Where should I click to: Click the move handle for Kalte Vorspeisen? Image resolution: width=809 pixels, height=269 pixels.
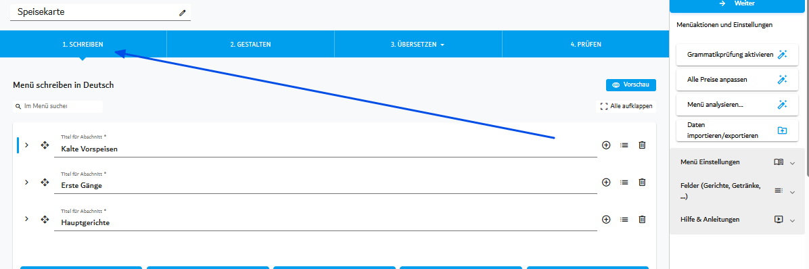[x=45, y=145]
